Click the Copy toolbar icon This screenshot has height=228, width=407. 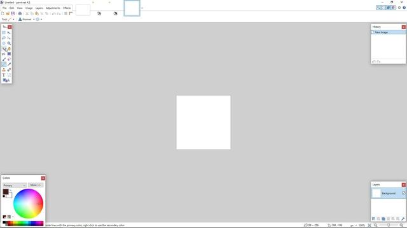tap(32, 13)
